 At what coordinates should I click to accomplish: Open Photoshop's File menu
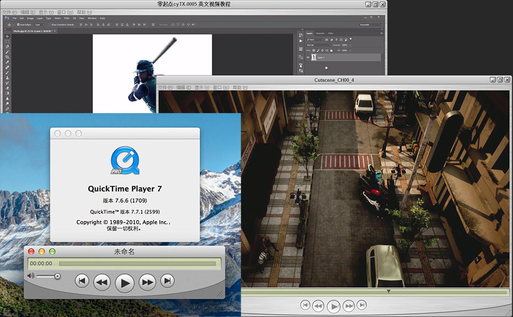(x=14, y=18)
